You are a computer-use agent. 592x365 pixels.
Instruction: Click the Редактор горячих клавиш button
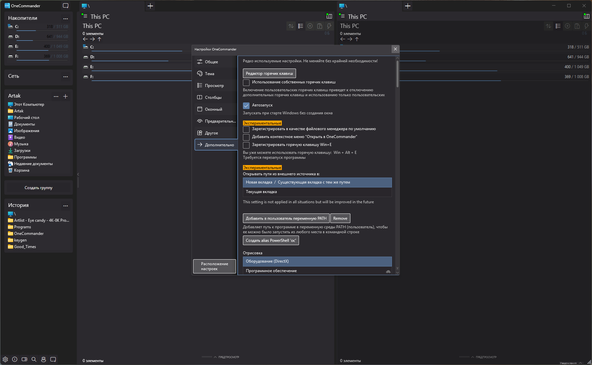point(269,73)
